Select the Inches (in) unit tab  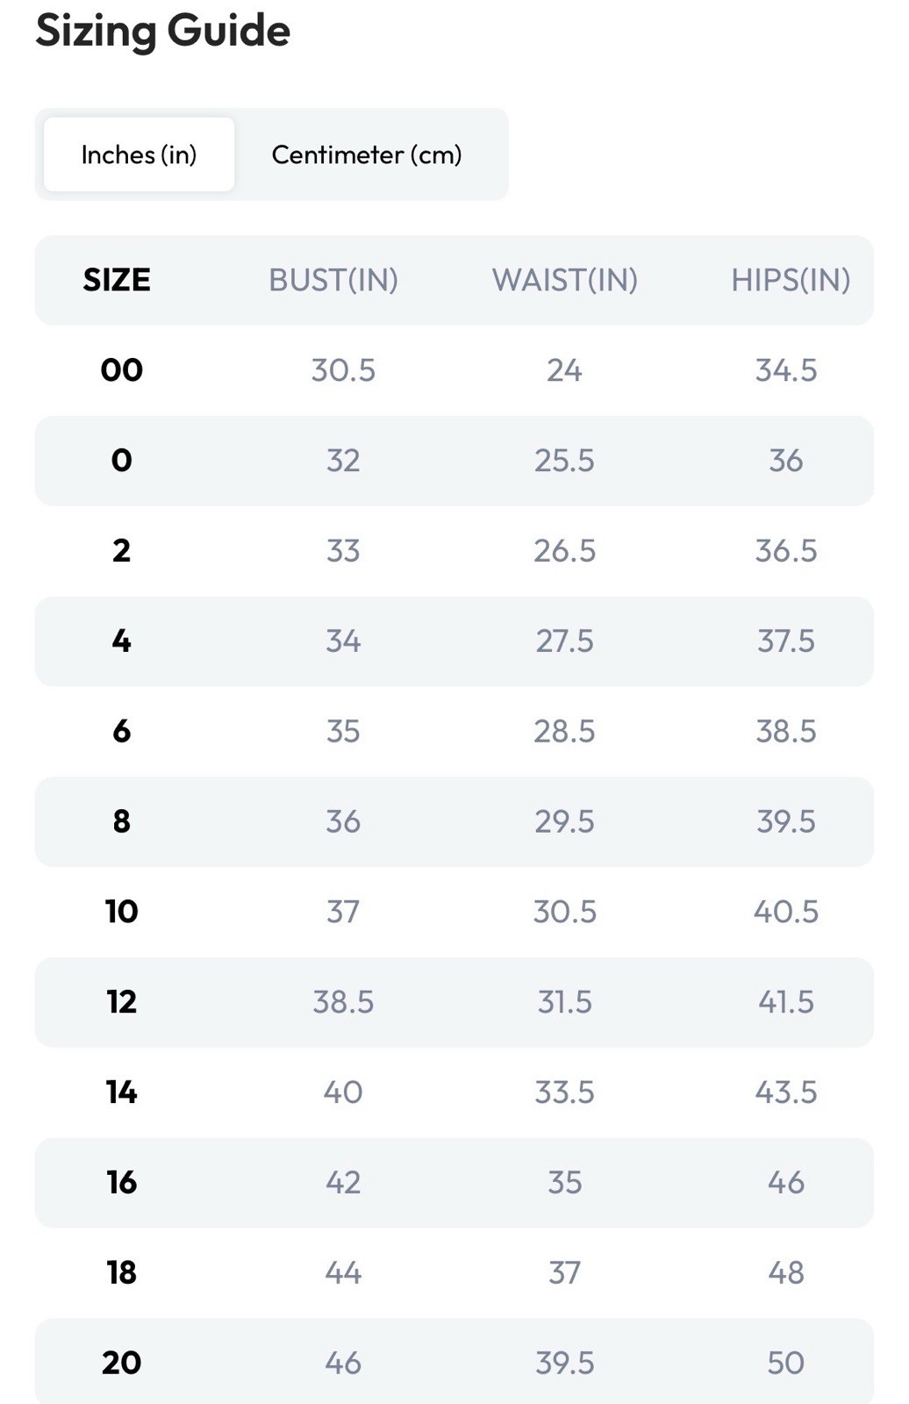pyautogui.click(x=139, y=154)
